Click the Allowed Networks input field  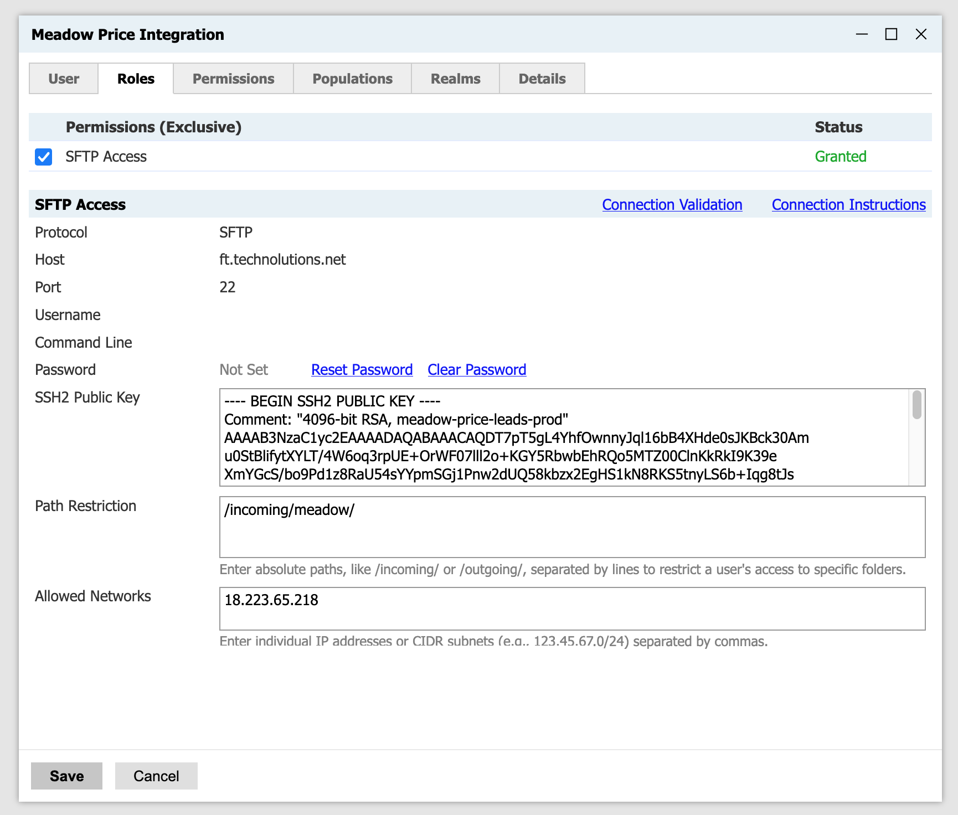coord(573,609)
